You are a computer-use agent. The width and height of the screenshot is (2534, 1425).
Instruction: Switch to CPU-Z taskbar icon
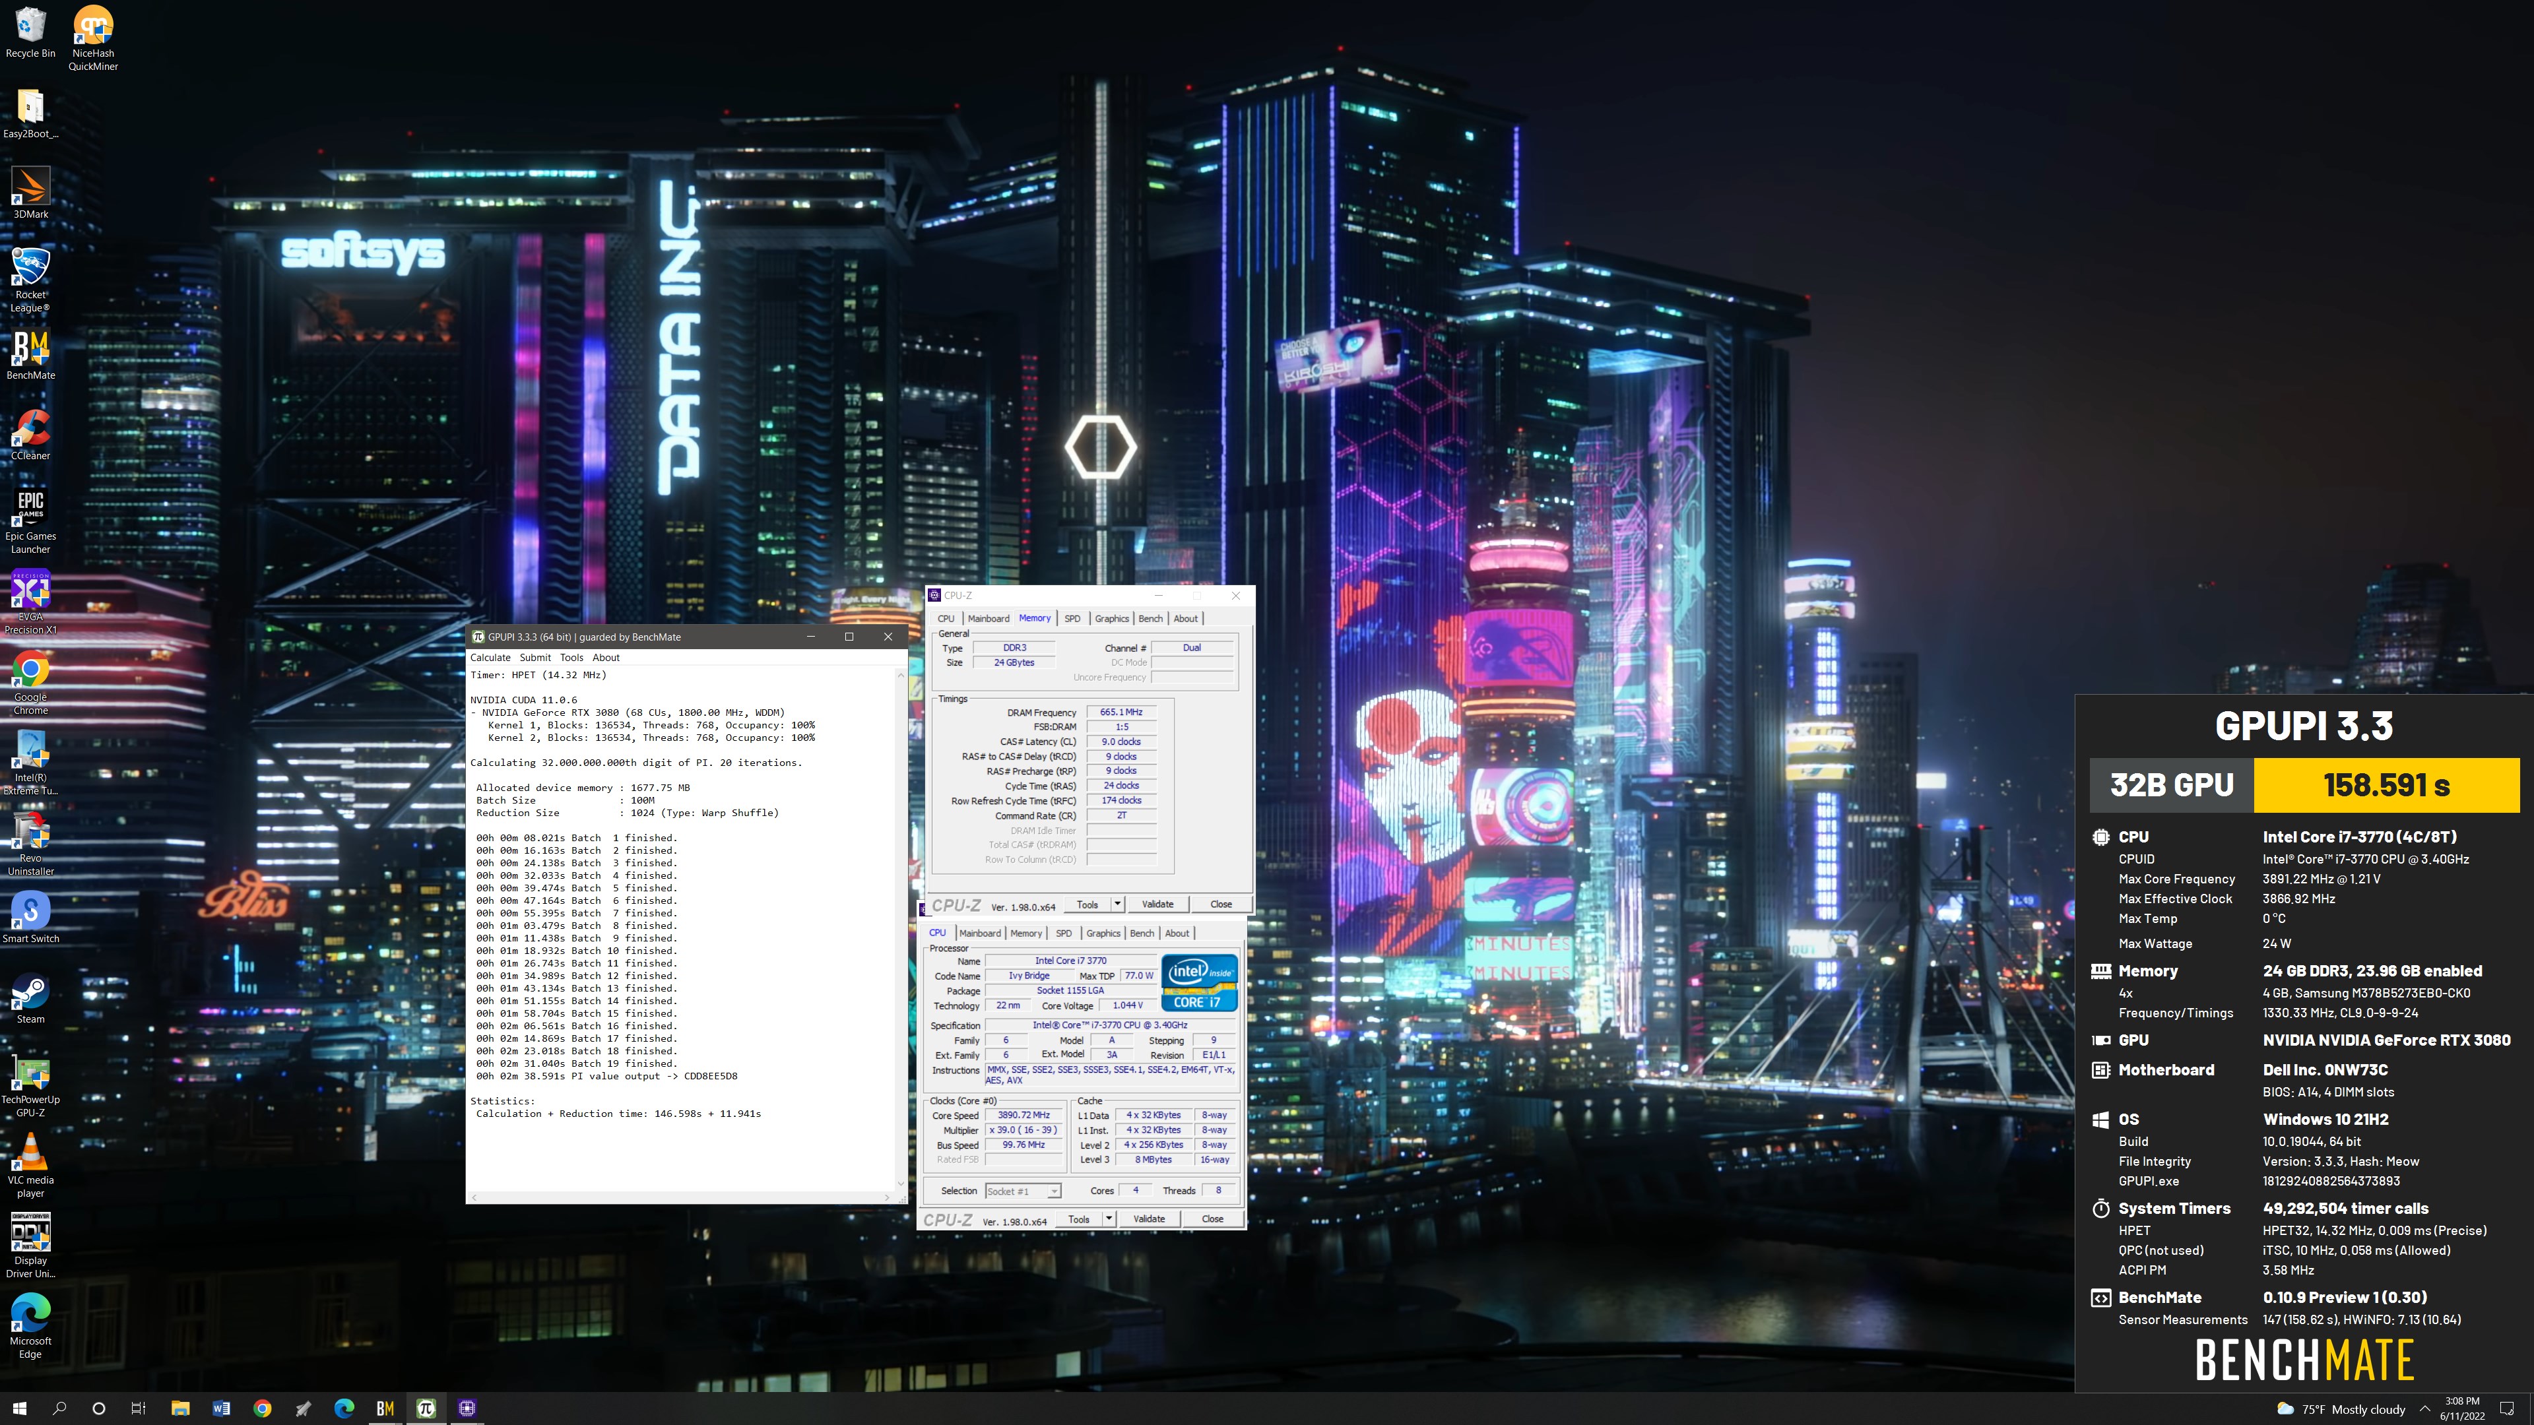tap(467, 1409)
